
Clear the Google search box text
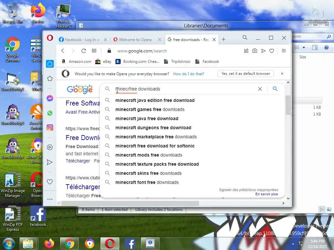click(260, 89)
